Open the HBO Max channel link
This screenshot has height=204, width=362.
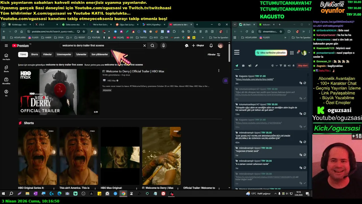click(112, 81)
